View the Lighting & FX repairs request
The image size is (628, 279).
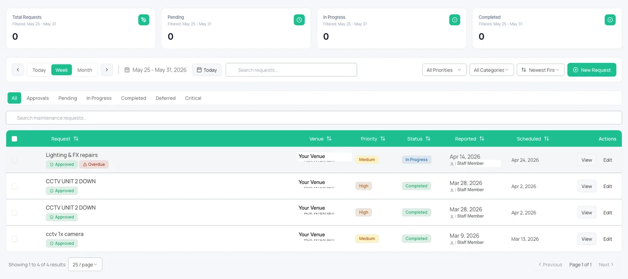(587, 160)
